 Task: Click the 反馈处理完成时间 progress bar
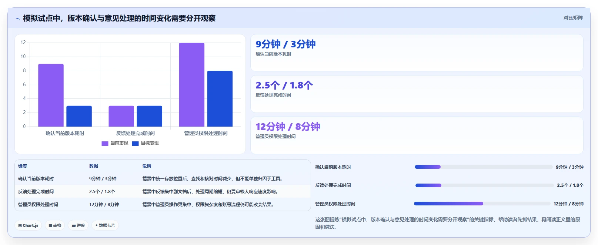point(484,185)
